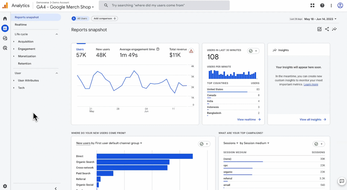347x190 pixels.
Task: Click the Share this report icon
Action: pyautogui.click(x=327, y=29)
